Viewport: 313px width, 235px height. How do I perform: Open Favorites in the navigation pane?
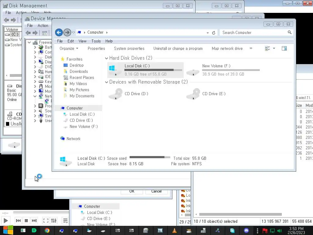pyautogui.click(x=74, y=59)
